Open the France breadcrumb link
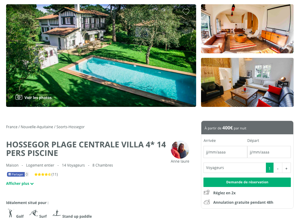 (x=12, y=127)
